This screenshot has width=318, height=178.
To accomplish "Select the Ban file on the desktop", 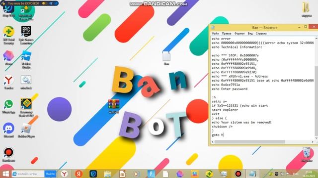I will (x=166, y=58).
